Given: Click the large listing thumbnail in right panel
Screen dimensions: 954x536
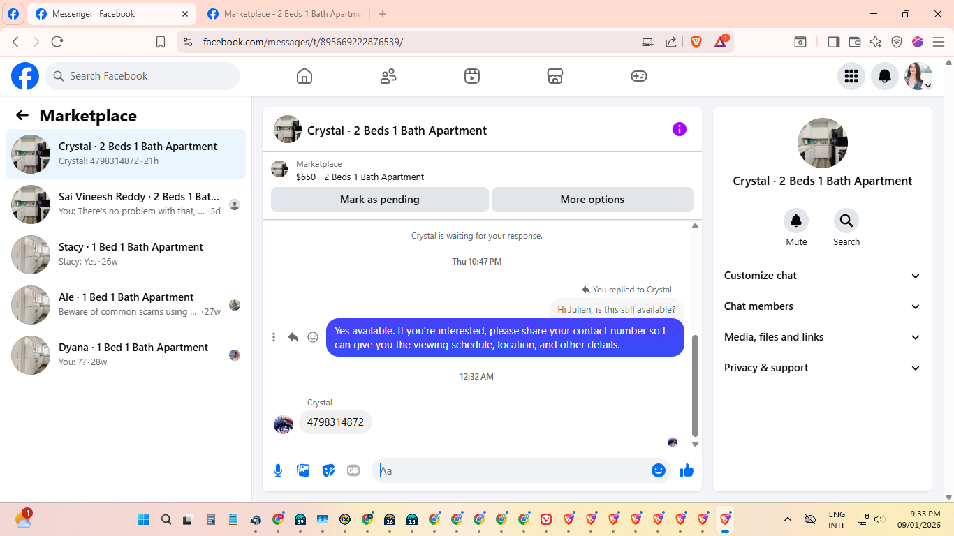Looking at the screenshot, I should point(823,143).
